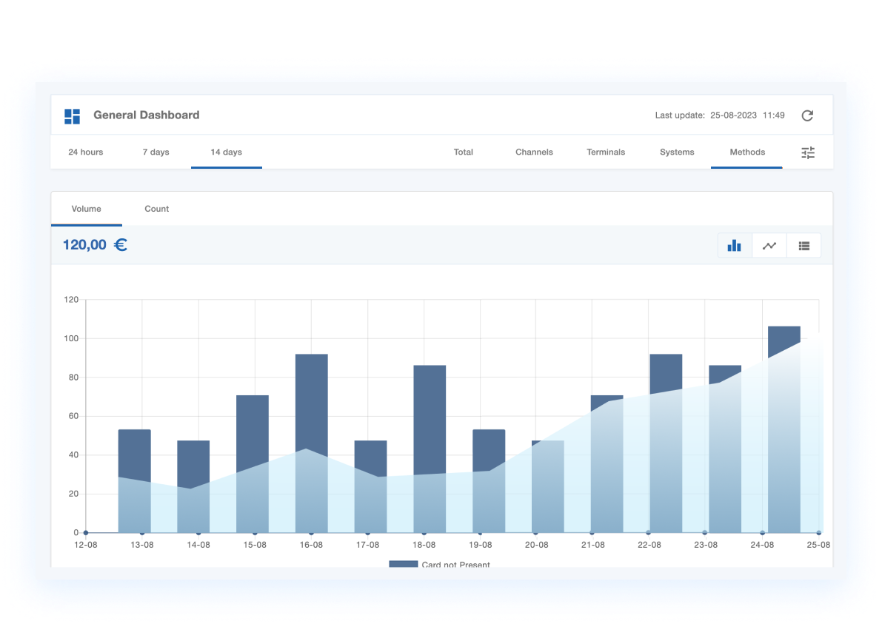This screenshot has width=882, height=624.
Task: Open the Channels tab
Action: pos(534,152)
